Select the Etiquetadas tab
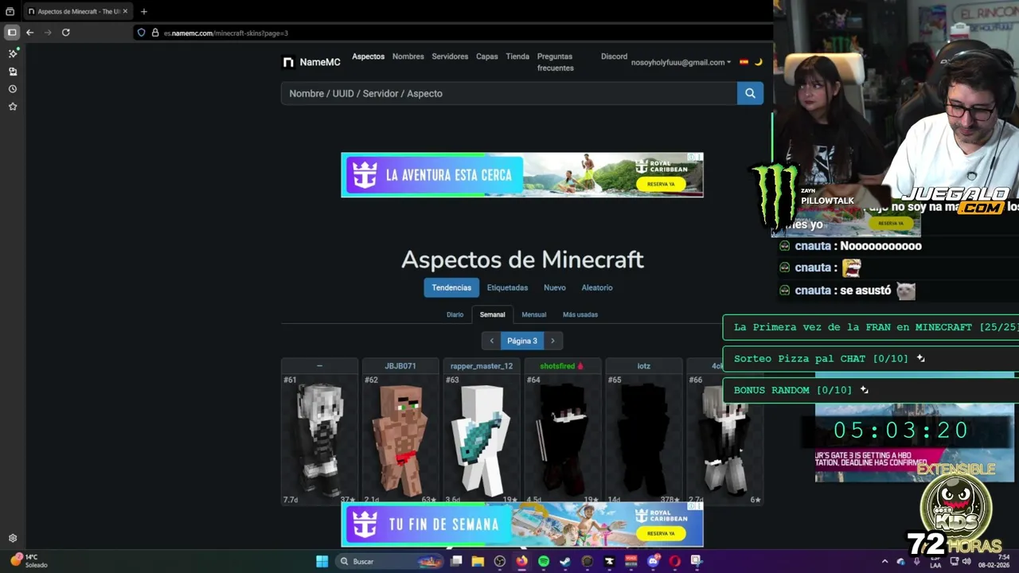Image resolution: width=1019 pixels, height=573 pixels. coord(507,287)
